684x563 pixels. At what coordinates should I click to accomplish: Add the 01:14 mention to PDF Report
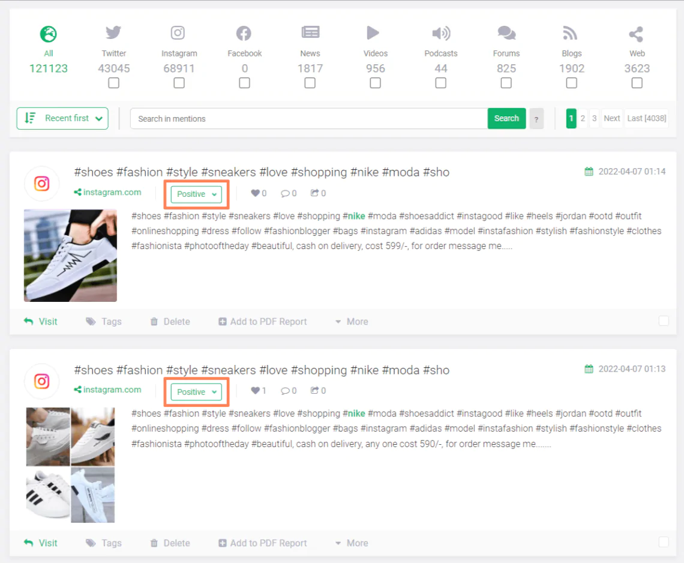(263, 322)
